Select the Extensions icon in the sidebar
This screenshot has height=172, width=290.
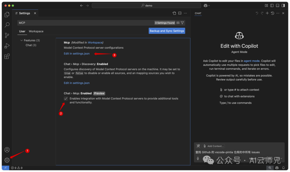pyautogui.click(x=7, y=56)
